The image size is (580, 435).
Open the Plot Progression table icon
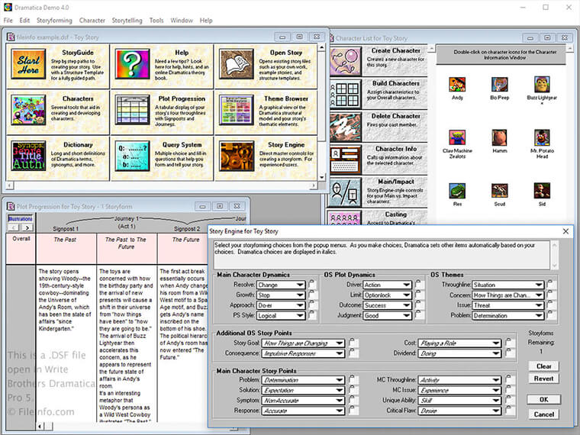click(x=133, y=111)
